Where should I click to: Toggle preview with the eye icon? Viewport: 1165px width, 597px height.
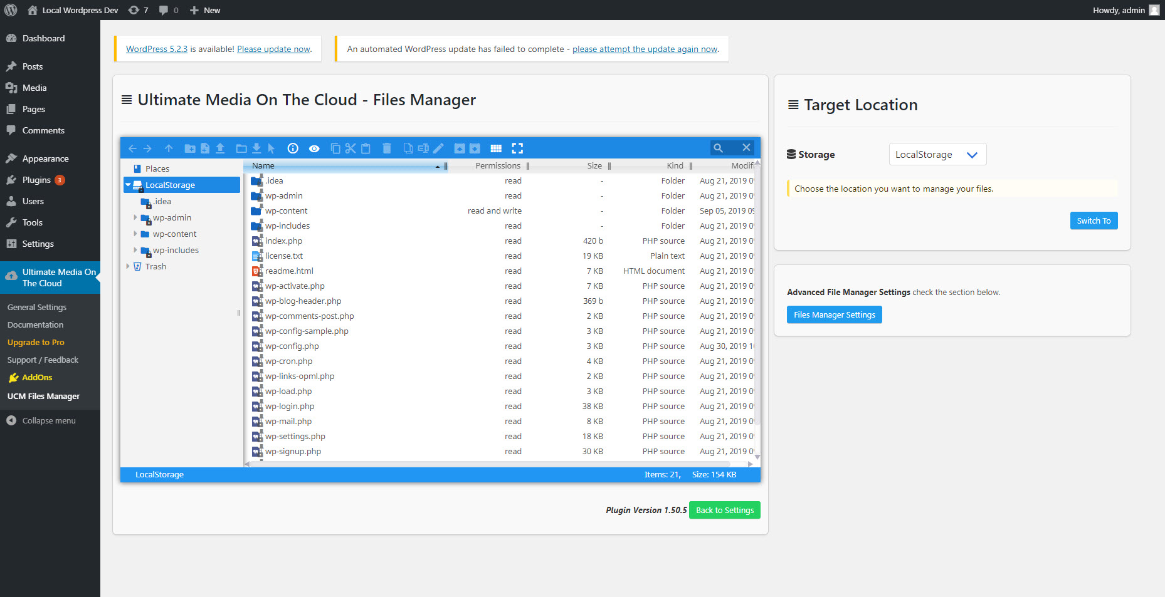click(x=314, y=148)
